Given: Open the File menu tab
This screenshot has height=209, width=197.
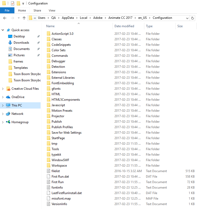Looking at the screenshot, I should point(7,10).
